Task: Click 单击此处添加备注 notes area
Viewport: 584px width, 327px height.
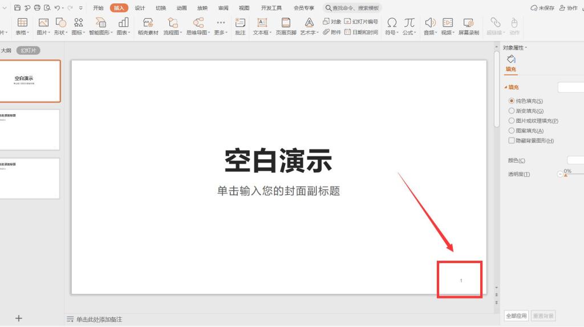Action: click(99, 319)
